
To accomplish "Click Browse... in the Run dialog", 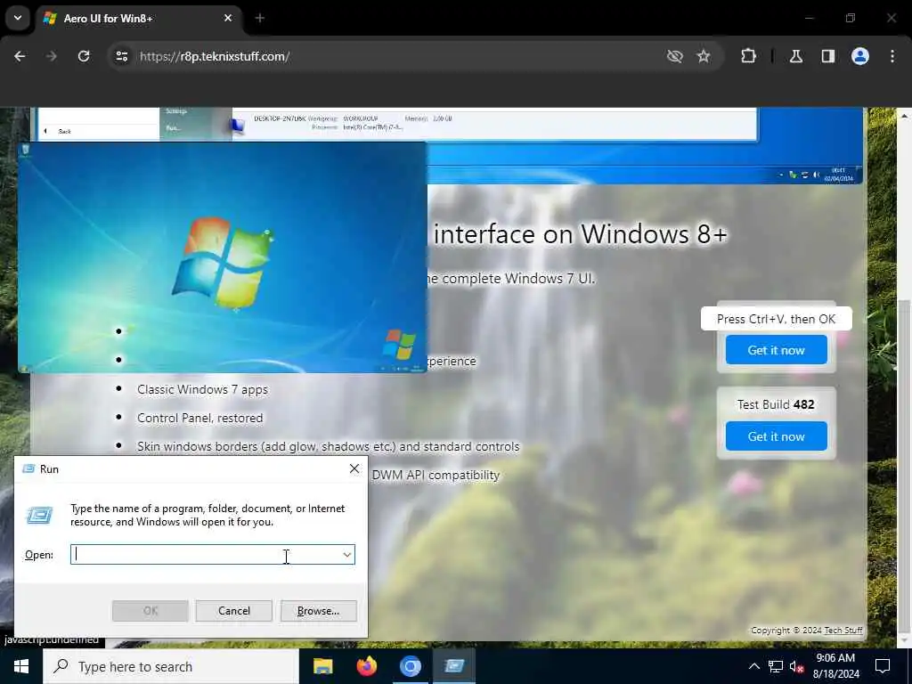I will [318, 611].
